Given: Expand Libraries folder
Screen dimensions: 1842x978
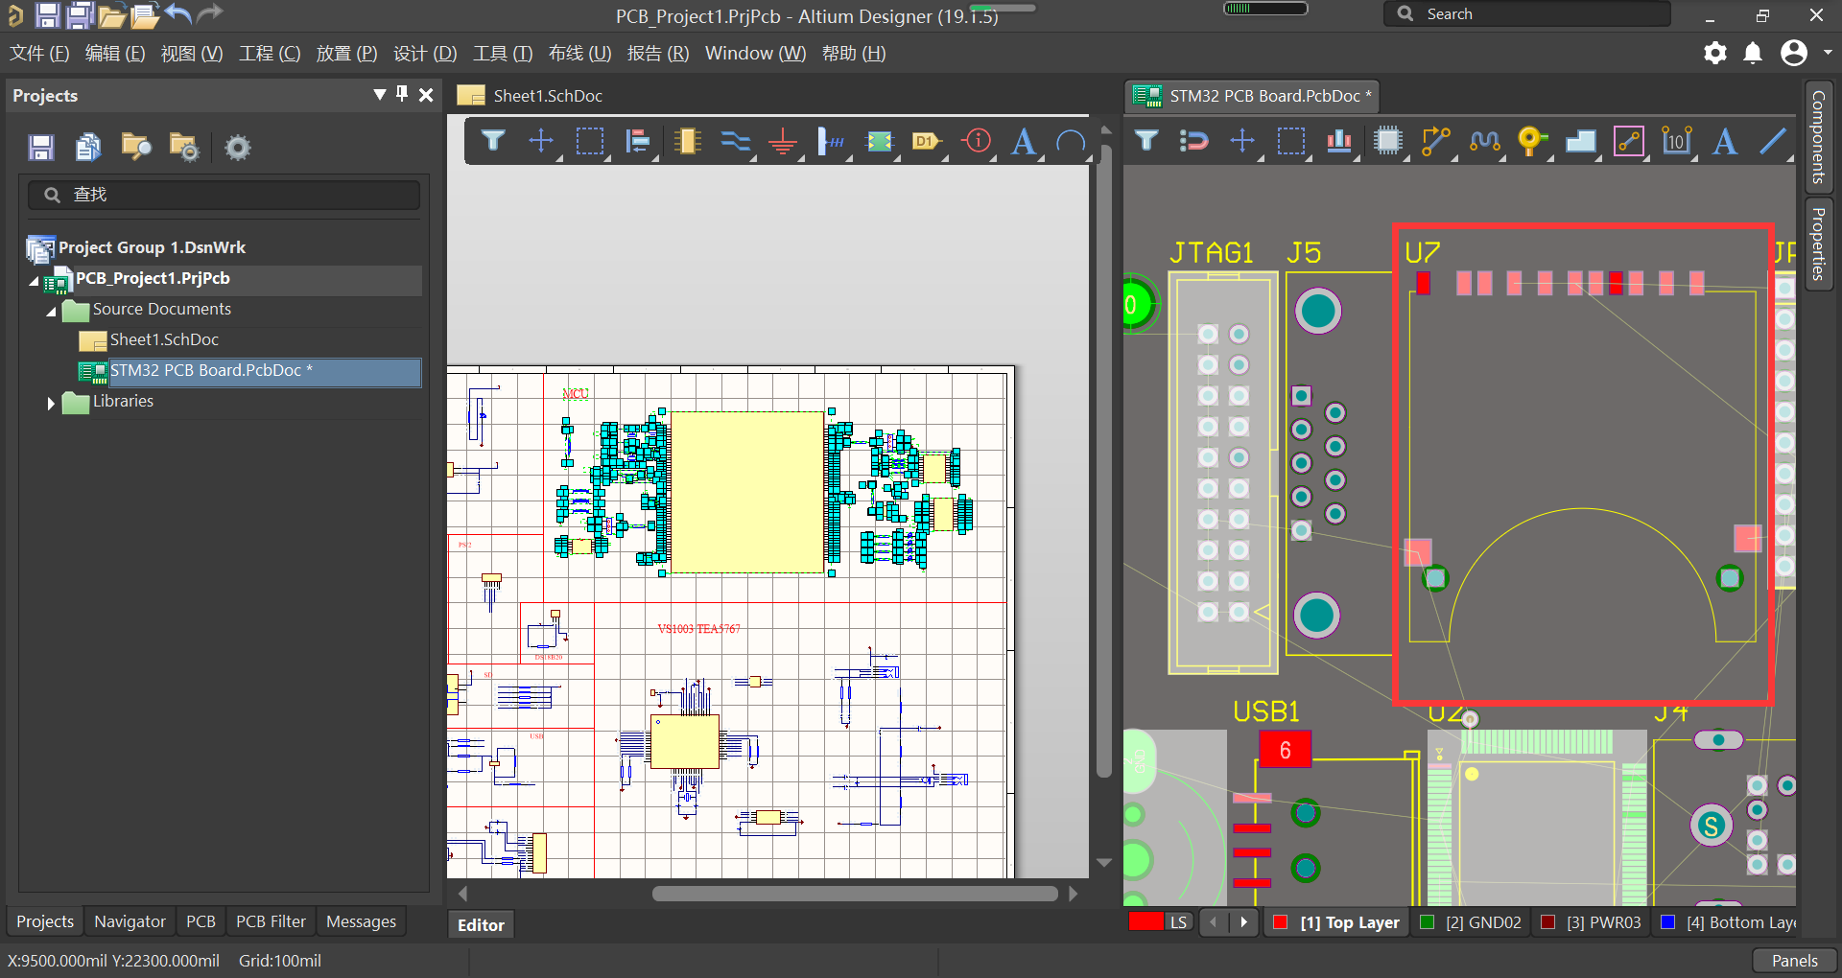Looking at the screenshot, I should (x=51, y=404).
